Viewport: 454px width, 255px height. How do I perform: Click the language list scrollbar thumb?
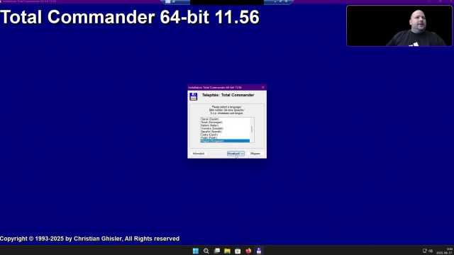(x=252, y=129)
